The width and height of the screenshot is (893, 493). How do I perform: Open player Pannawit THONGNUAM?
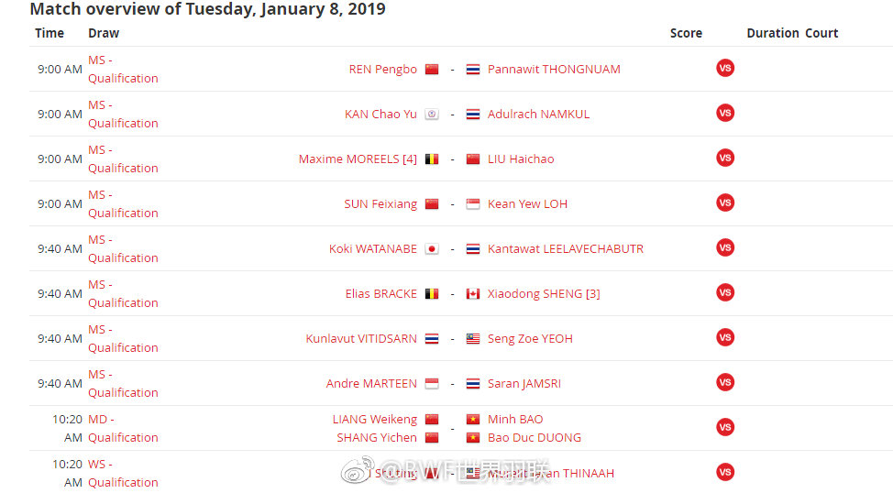pos(554,70)
